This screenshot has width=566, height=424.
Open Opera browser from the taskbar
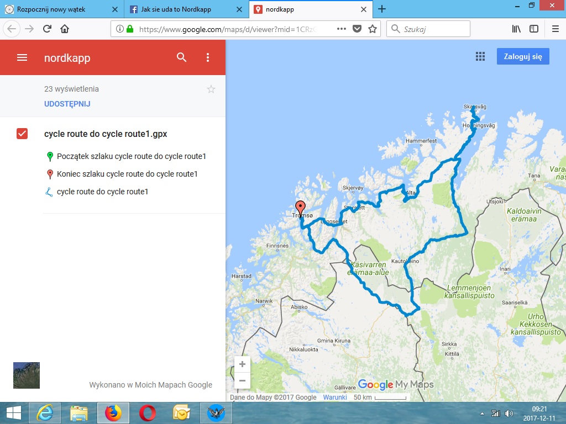(147, 413)
